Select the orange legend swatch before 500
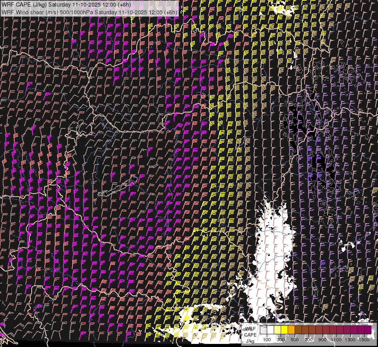The image size is (378, 347). pos(291,330)
